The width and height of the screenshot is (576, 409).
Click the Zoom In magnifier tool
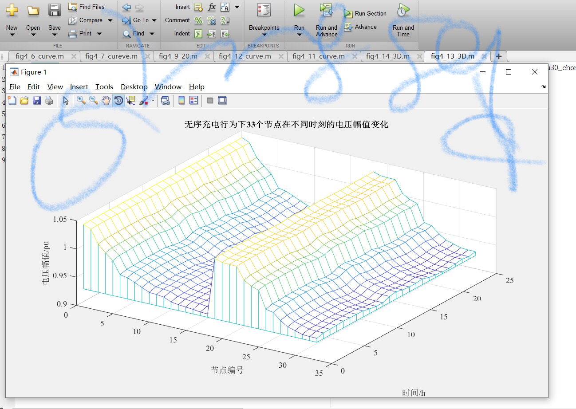(80, 100)
